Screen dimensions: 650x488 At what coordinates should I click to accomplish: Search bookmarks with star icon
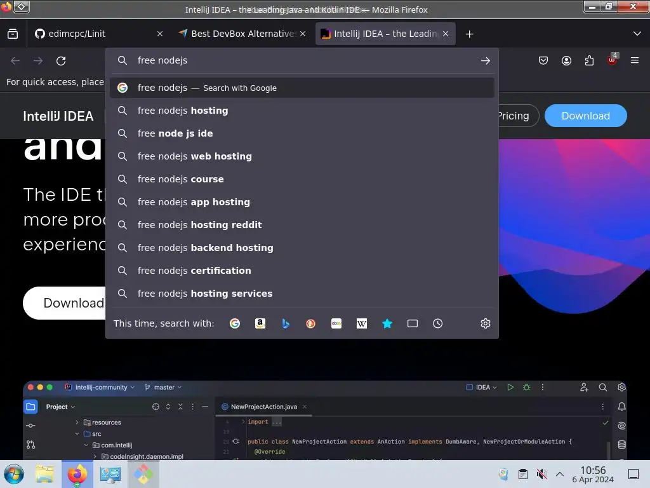[x=387, y=323]
